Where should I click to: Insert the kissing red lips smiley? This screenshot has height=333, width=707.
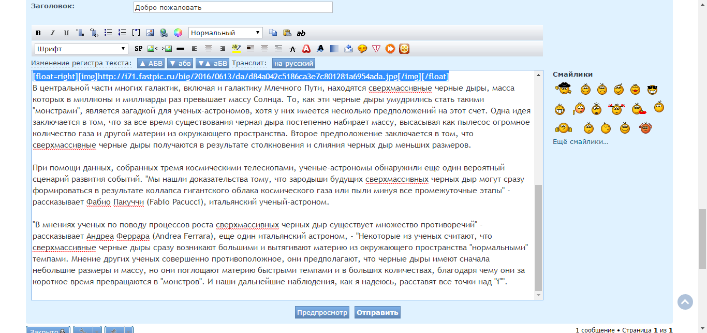pos(635,90)
